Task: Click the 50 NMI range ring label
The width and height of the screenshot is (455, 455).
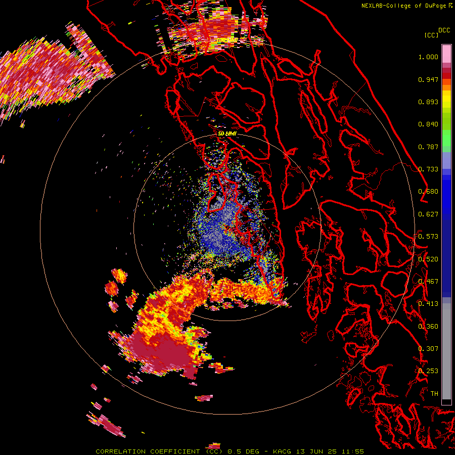Action: click(x=227, y=134)
